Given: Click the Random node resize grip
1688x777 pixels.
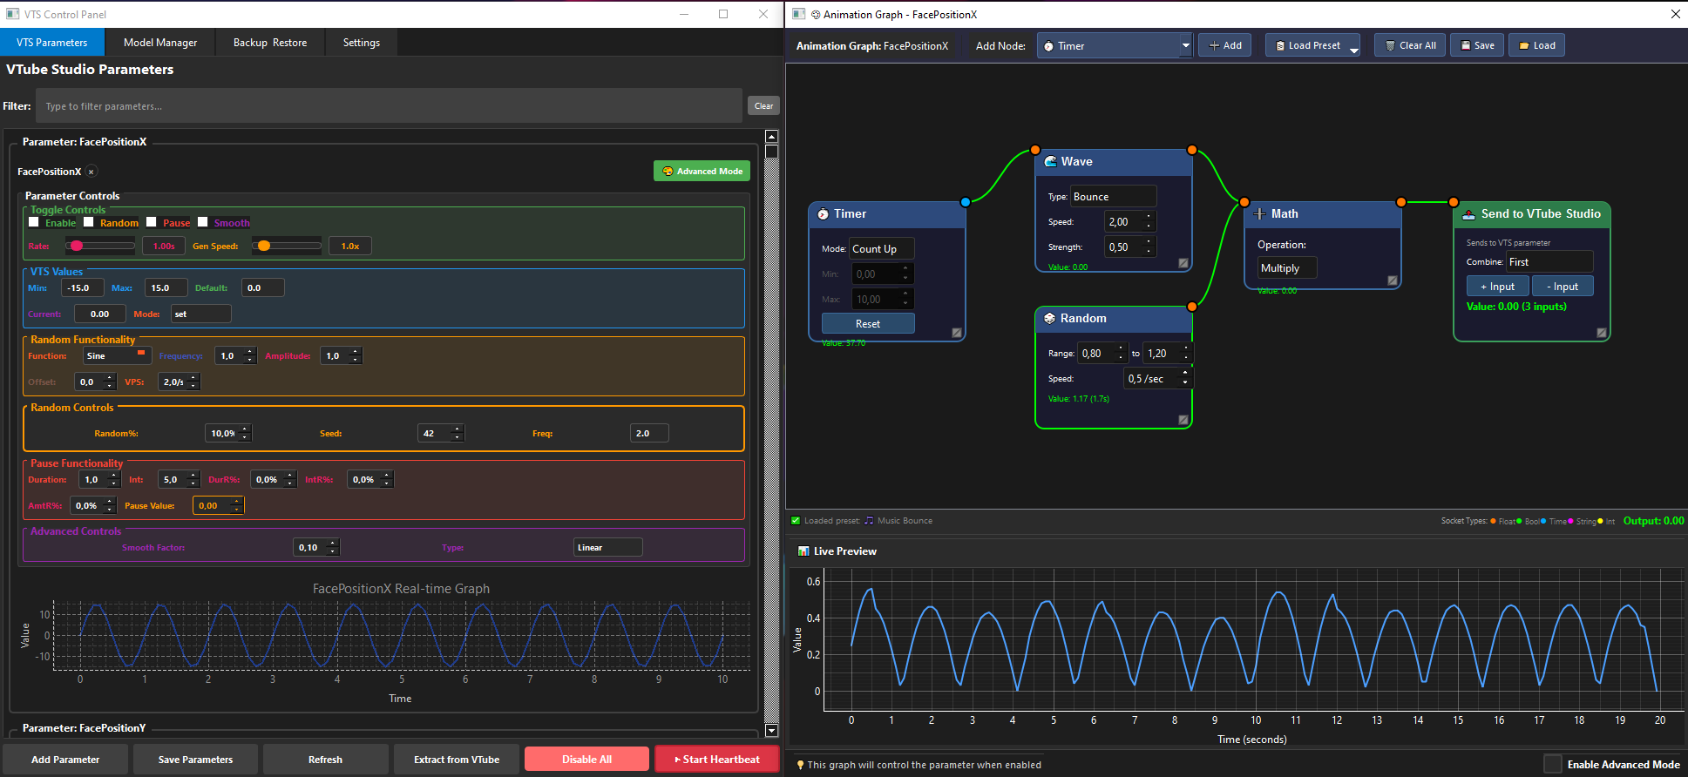Looking at the screenshot, I should [1183, 420].
